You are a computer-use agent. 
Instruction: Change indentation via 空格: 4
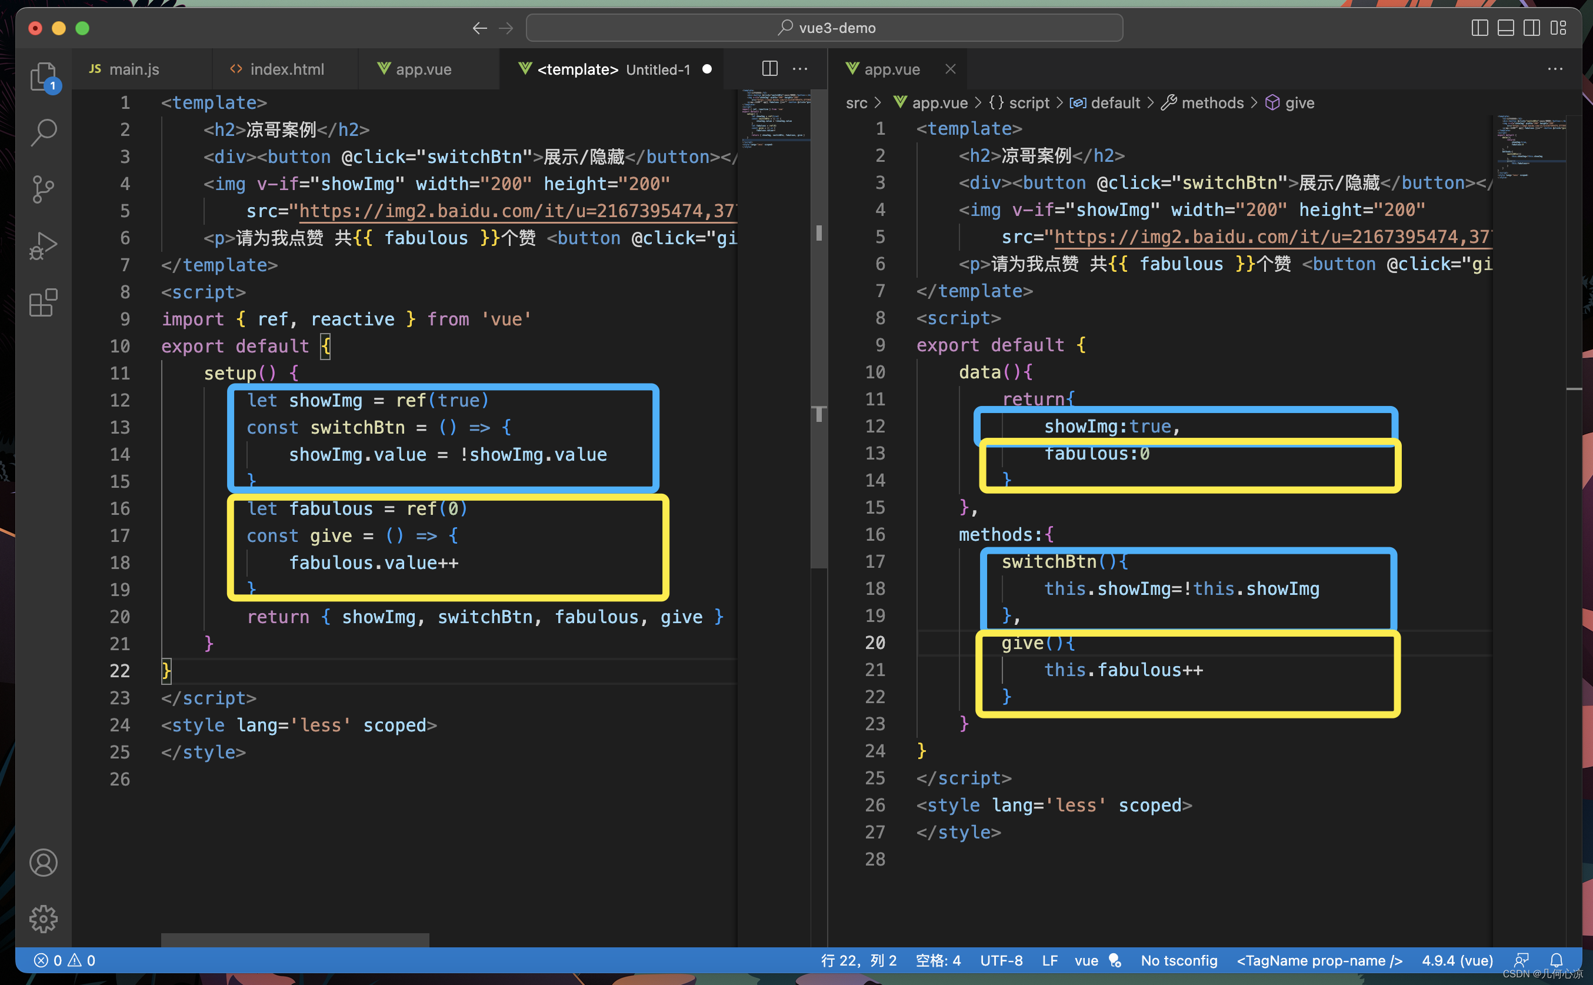(938, 960)
